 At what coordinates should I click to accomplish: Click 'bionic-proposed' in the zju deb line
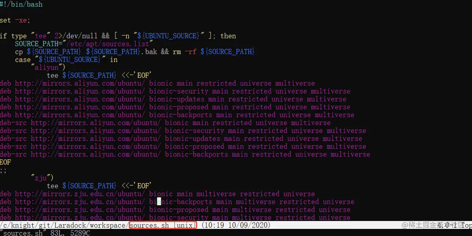coord(179,209)
